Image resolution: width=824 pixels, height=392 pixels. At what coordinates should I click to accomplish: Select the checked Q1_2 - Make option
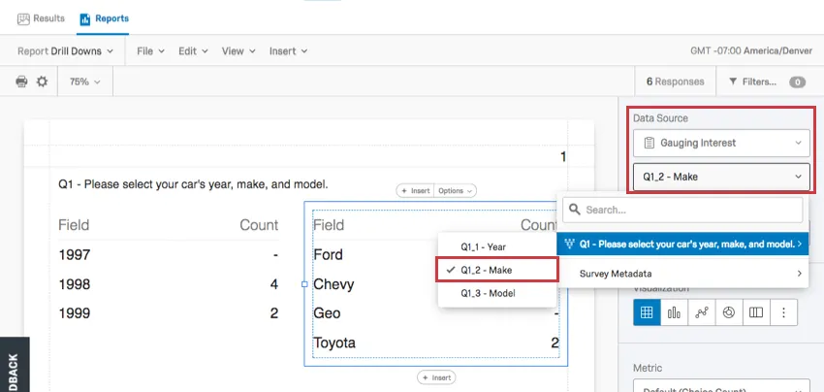[497, 270]
